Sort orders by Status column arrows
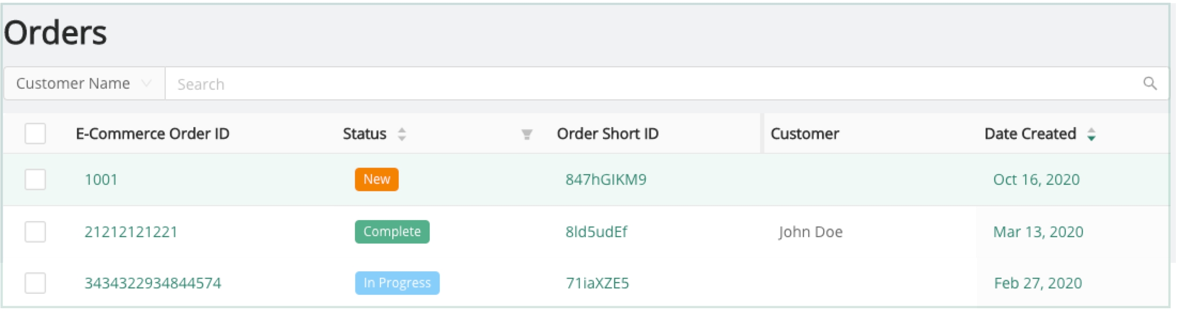 tap(402, 134)
